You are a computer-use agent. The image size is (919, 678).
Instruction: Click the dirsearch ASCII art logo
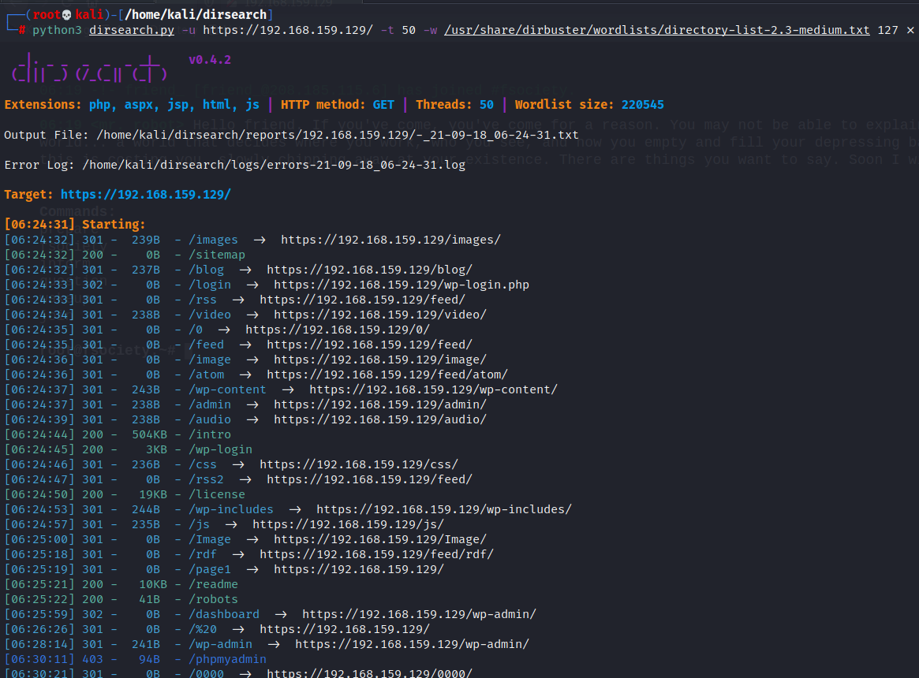(x=90, y=69)
